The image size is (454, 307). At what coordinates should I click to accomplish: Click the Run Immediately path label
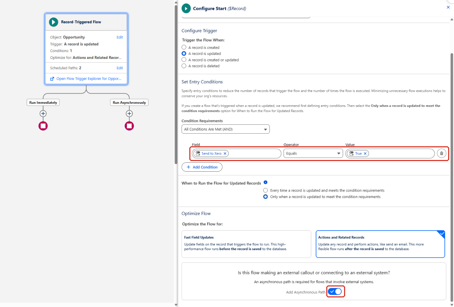click(43, 102)
